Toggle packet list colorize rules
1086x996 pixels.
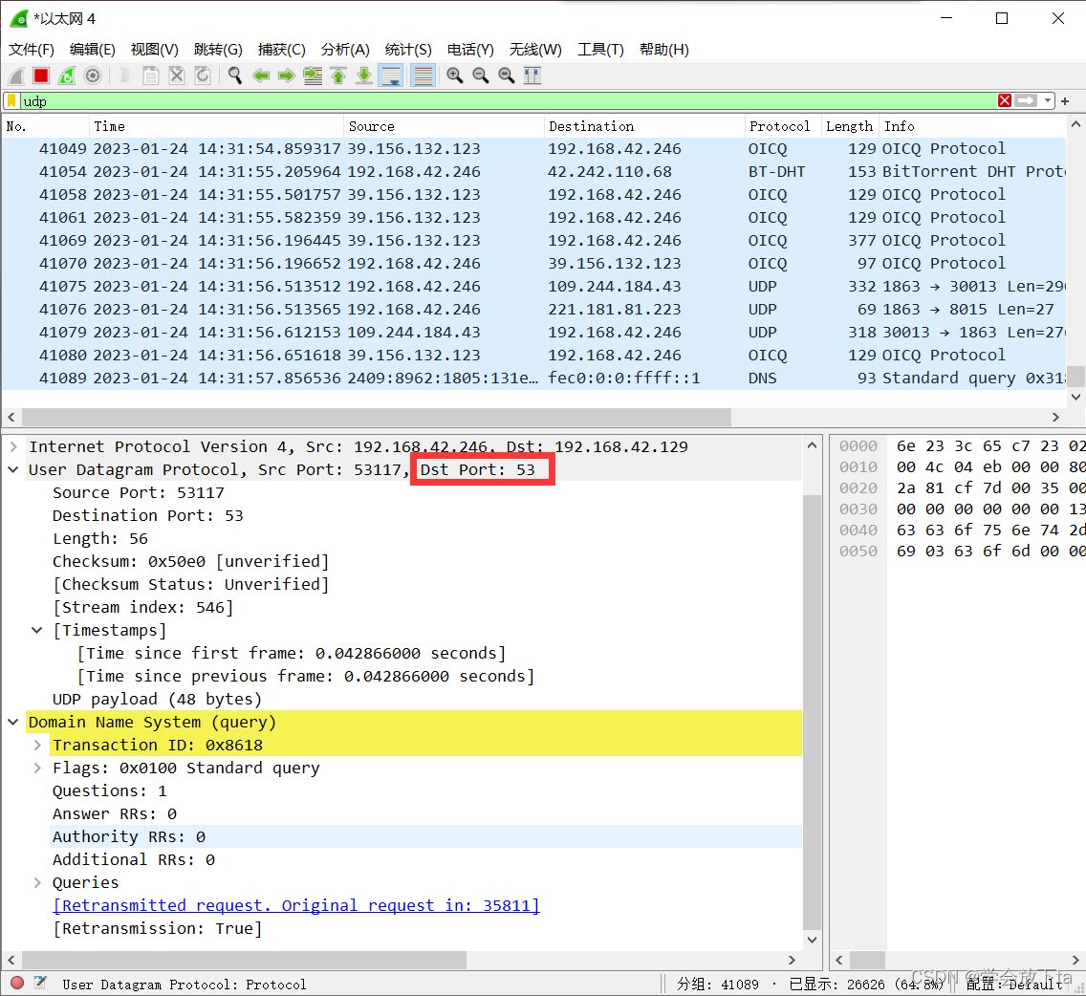pyautogui.click(x=423, y=76)
